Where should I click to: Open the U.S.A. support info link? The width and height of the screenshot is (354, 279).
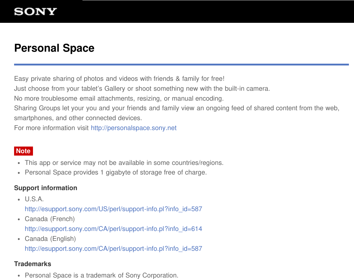pos(113,209)
